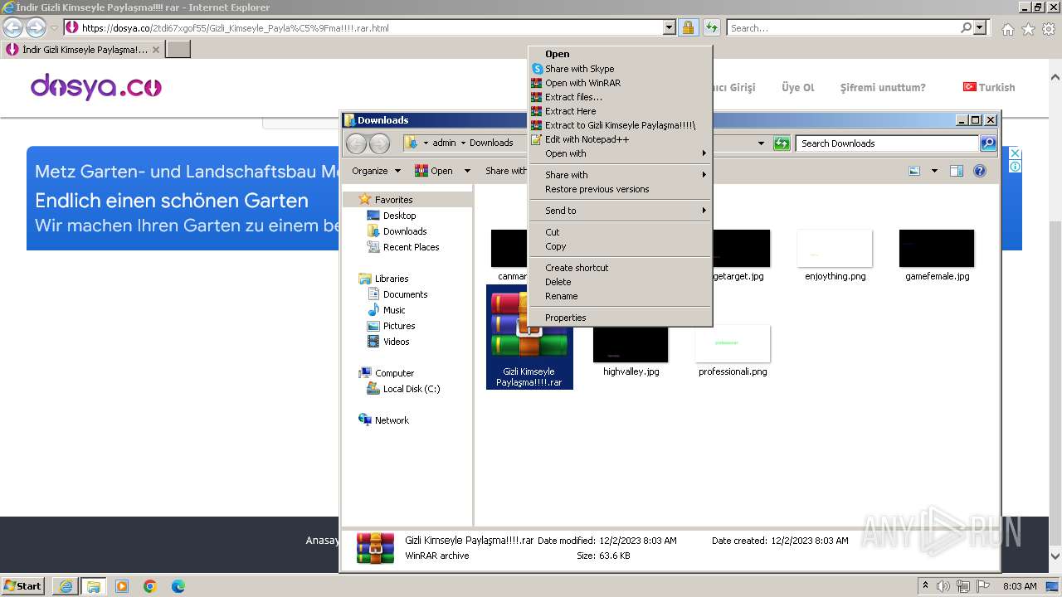Launch Edge from taskbar
The width and height of the screenshot is (1062, 597).
click(178, 586)
